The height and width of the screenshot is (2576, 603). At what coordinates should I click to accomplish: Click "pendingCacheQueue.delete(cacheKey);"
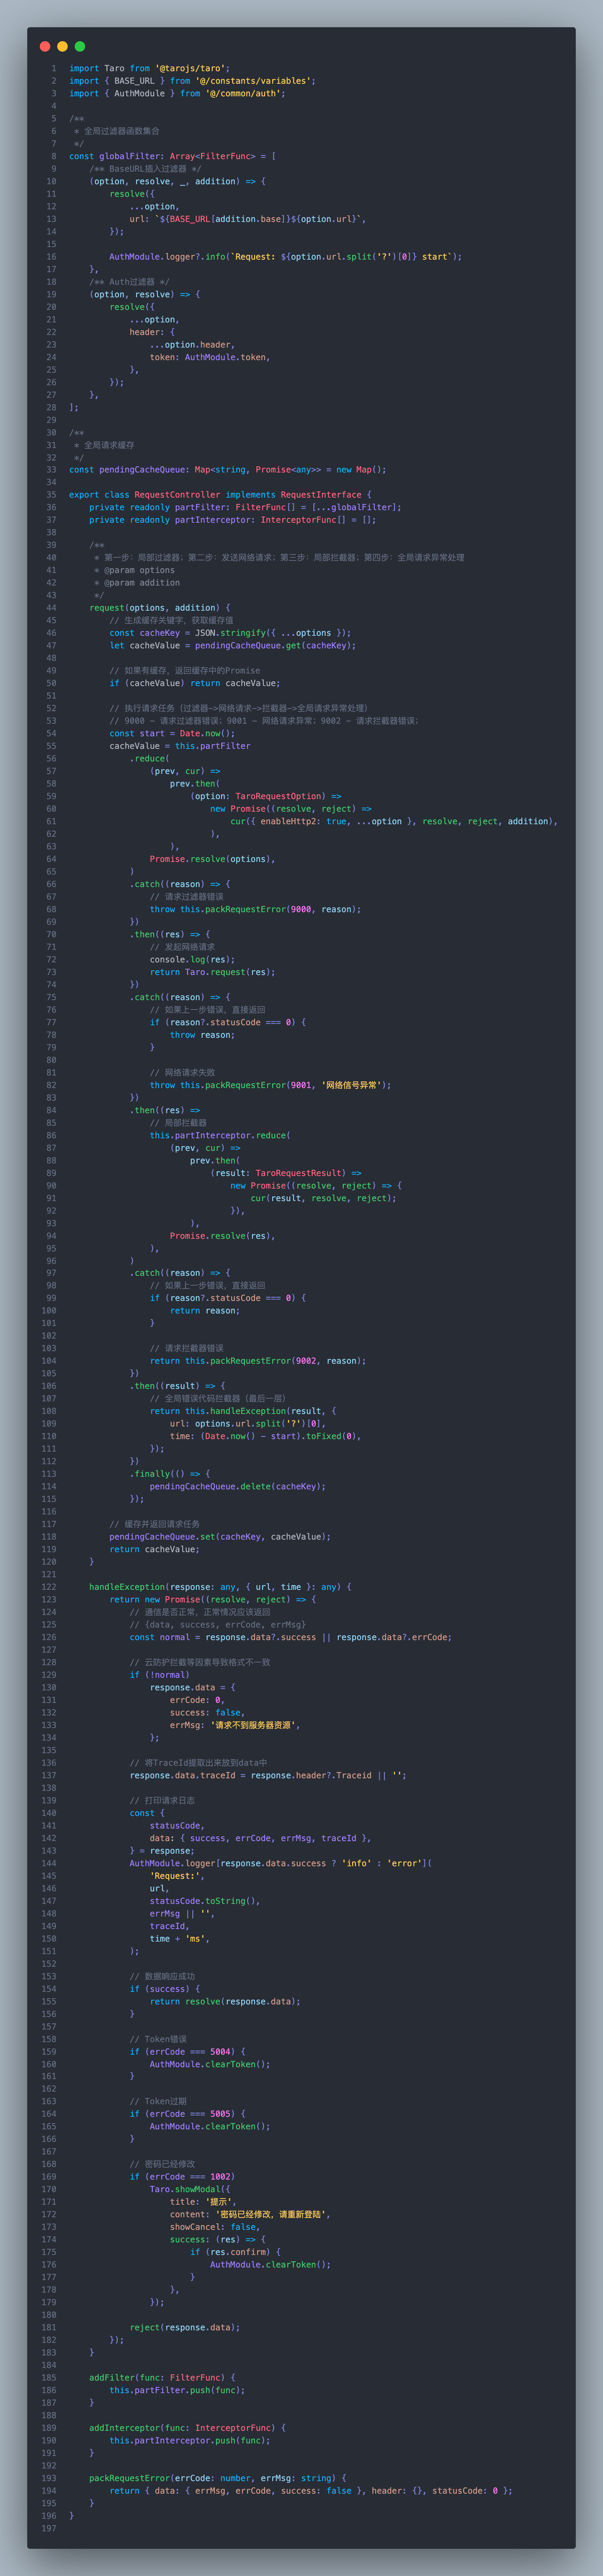(x=238, y=1486)
